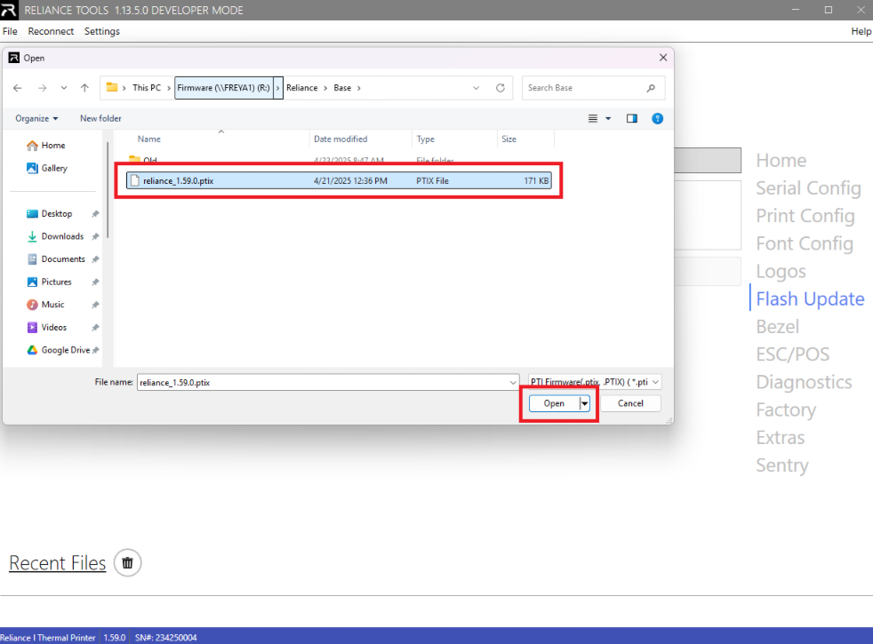Click the Search Base input field
This screenshot has width=873, height=644.
[585, 88]
